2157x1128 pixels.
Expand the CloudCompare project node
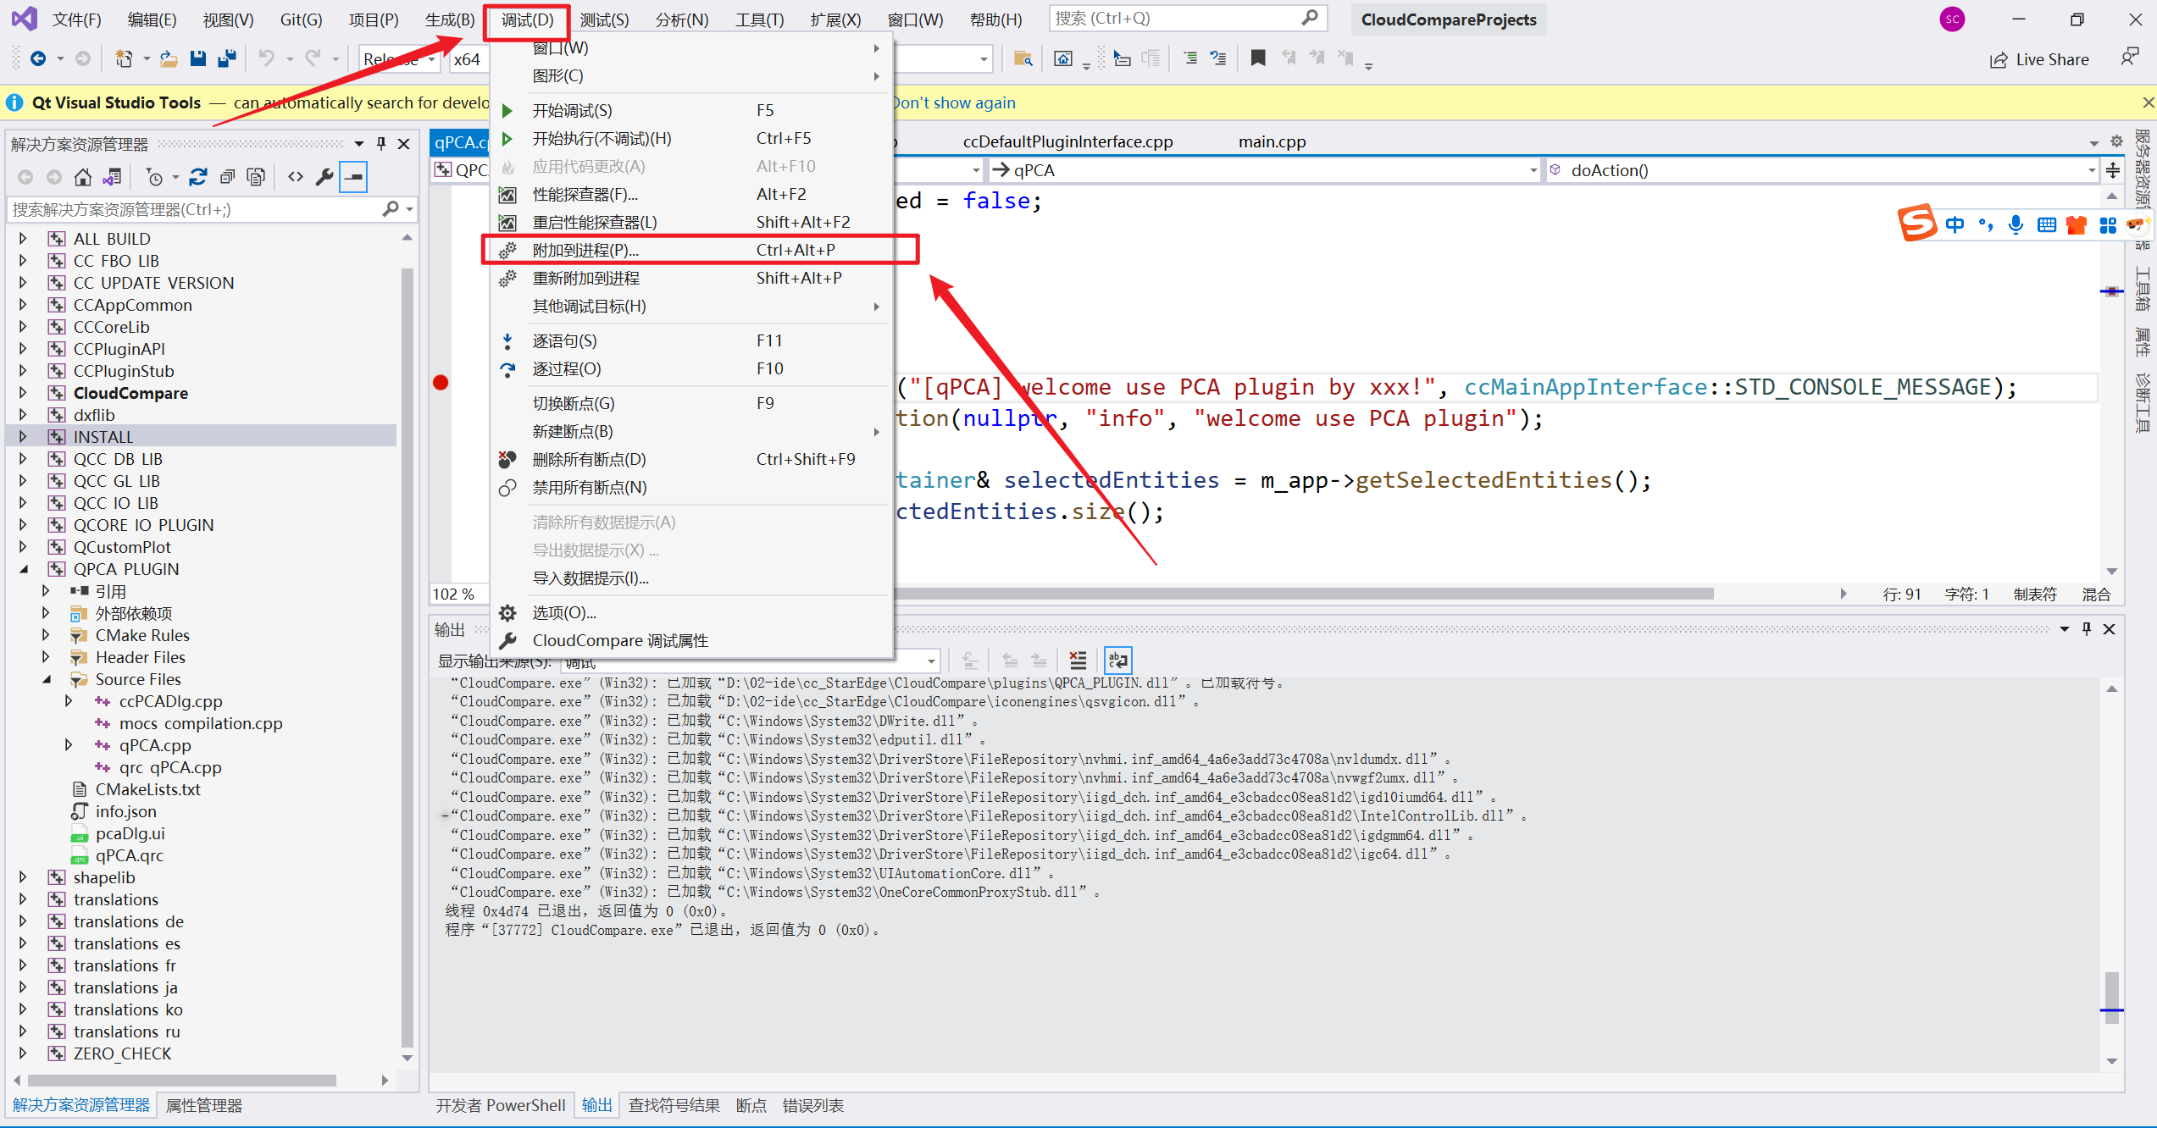[x=23, y=393]
